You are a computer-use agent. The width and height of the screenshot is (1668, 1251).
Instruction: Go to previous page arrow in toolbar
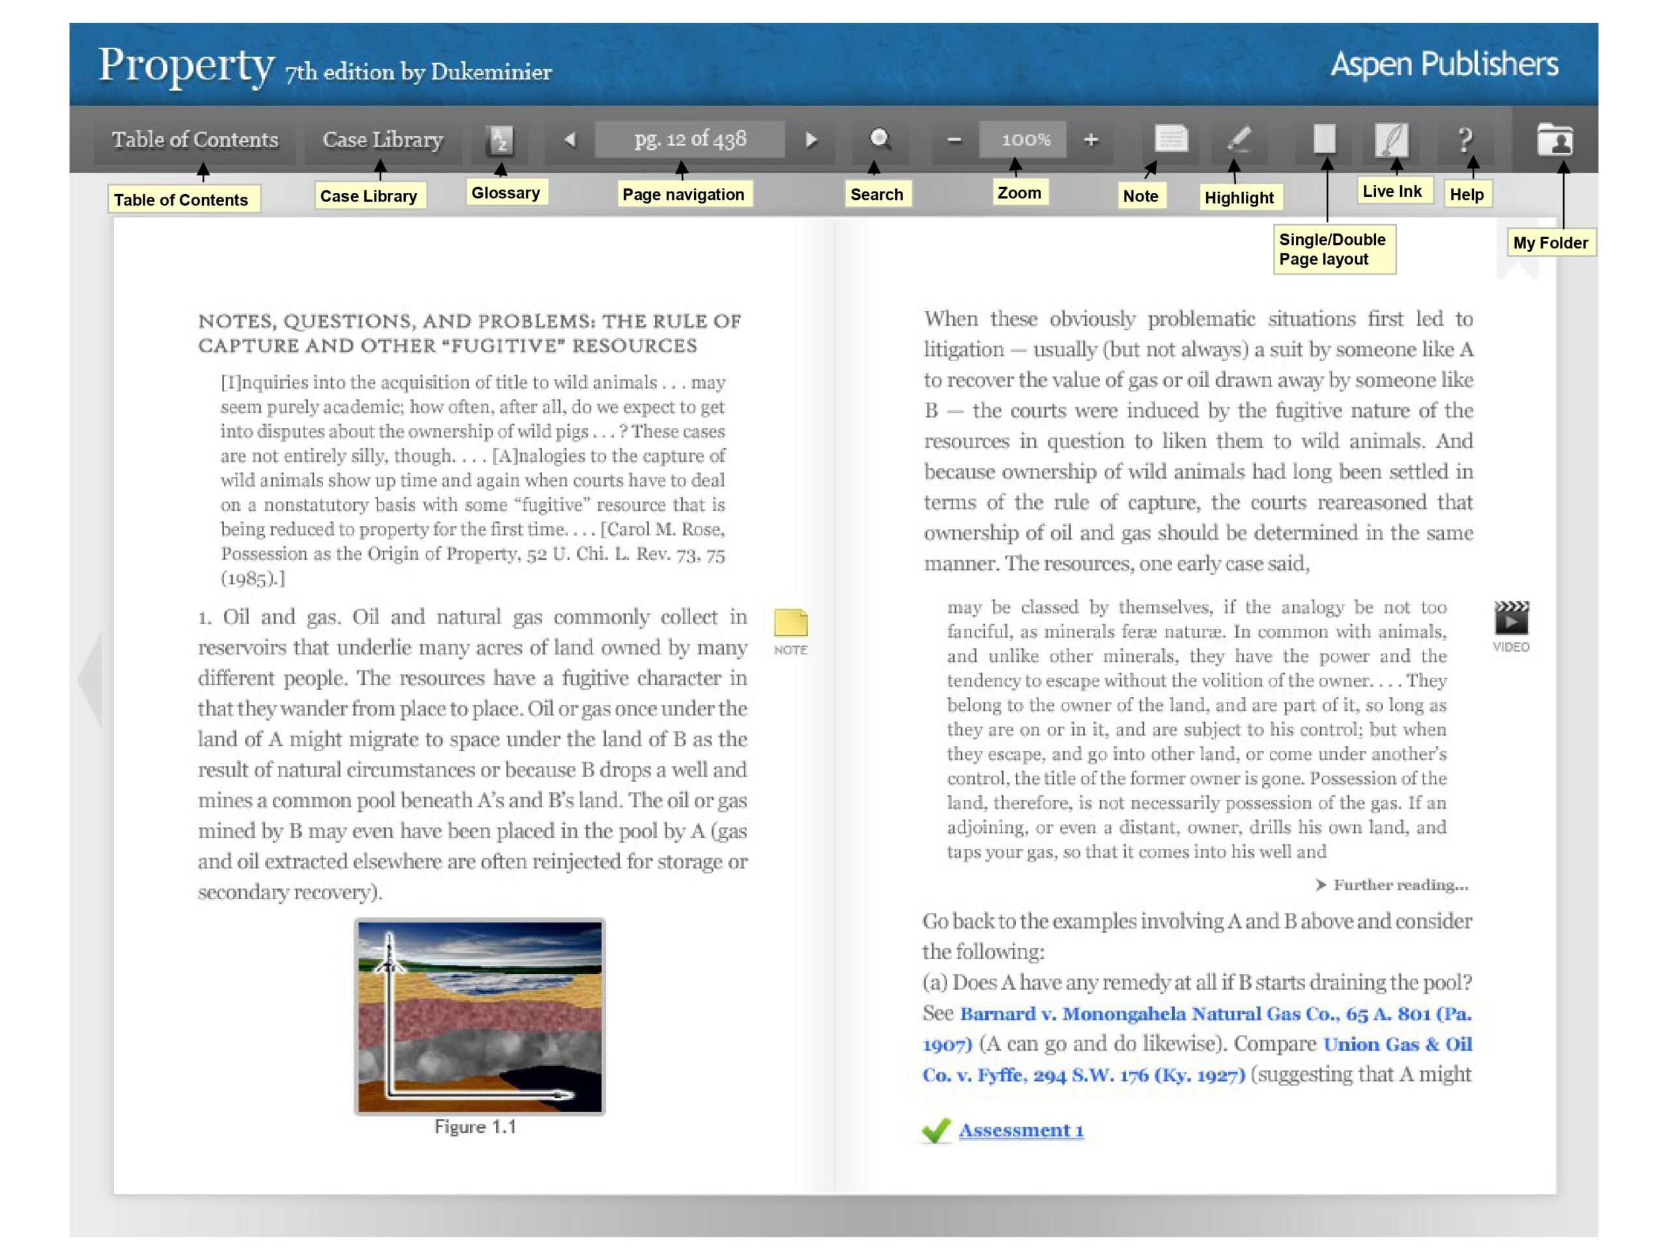570,139
